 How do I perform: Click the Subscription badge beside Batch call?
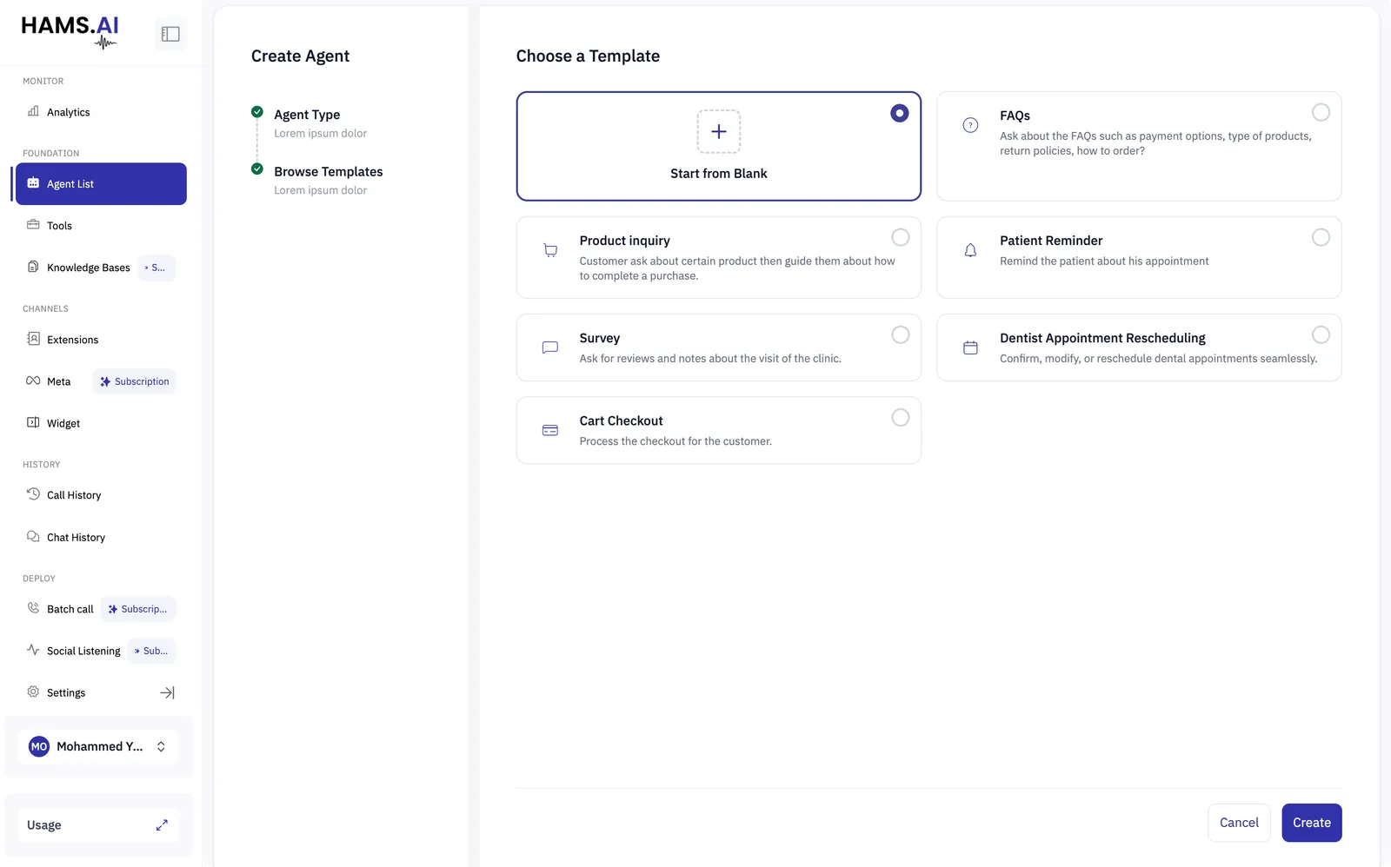click(138, 609)
